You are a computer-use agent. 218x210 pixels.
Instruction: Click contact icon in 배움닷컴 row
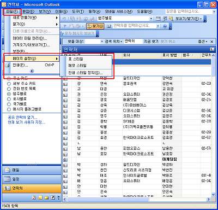coord(65,100)
